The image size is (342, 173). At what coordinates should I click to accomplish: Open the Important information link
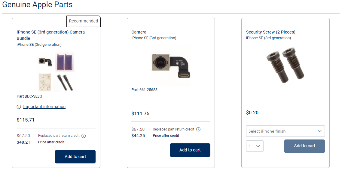[x=44, y=107]
